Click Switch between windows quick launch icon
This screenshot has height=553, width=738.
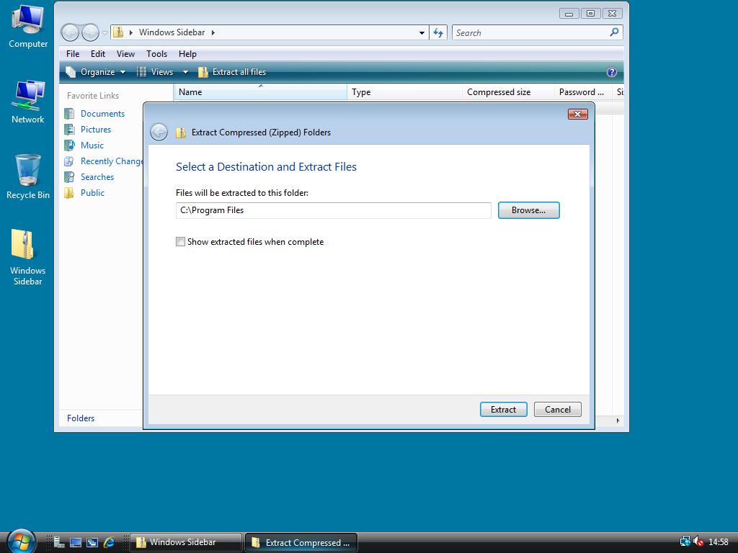(92, 542)
